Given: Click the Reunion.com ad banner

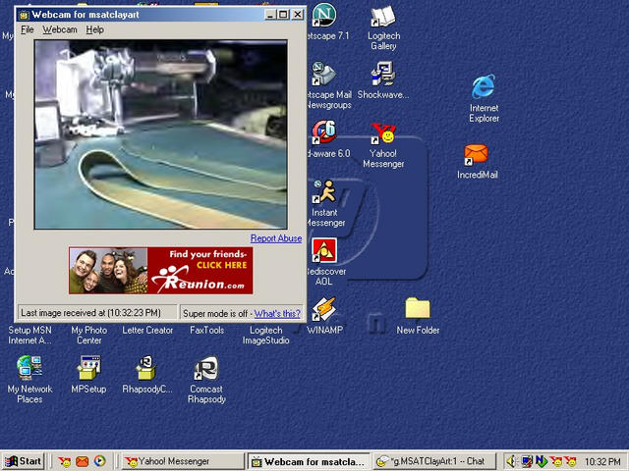Looking at the screenshot, I should tap(161, 271).
